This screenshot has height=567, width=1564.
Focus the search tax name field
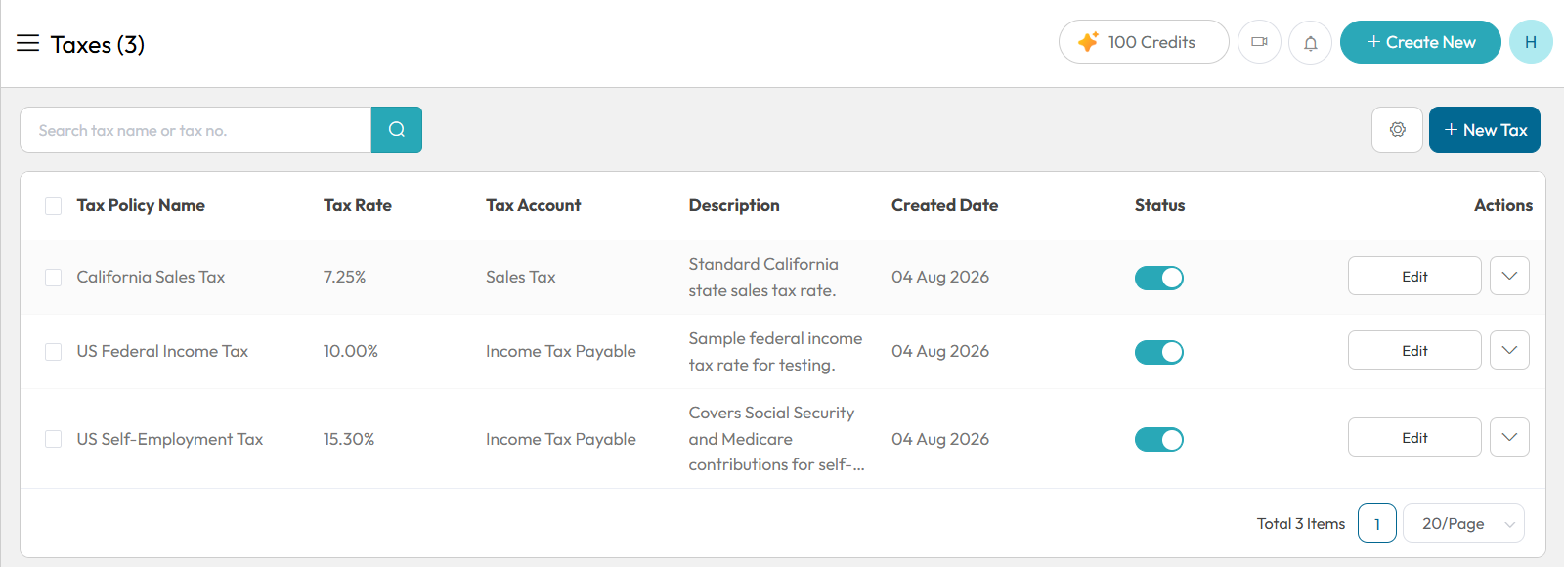coord(195,129)
